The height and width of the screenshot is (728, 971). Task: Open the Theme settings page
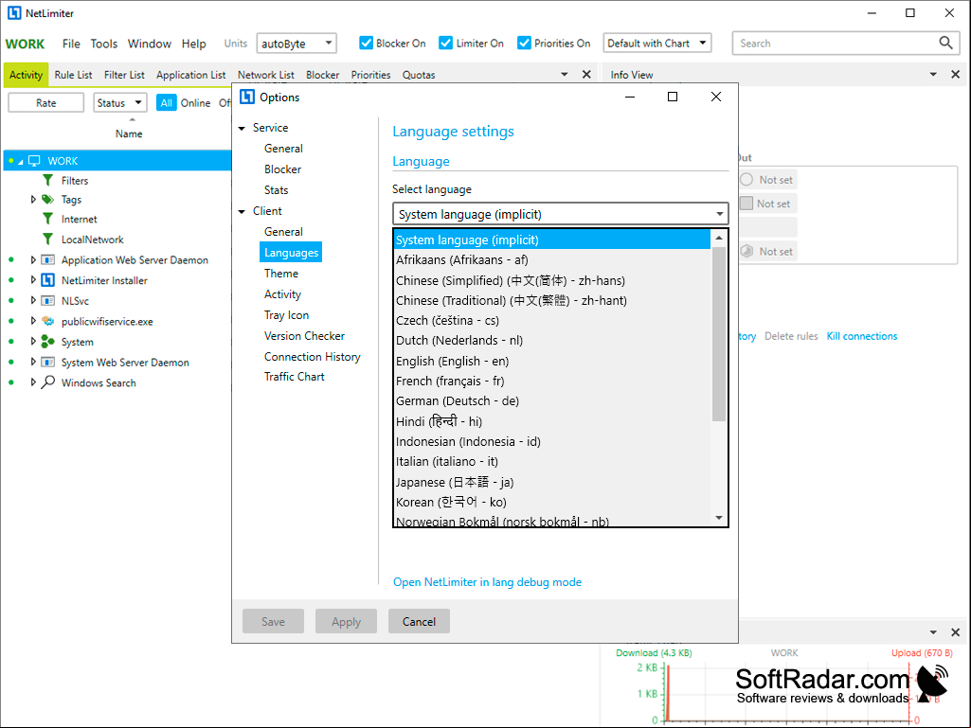click(281, 274)
